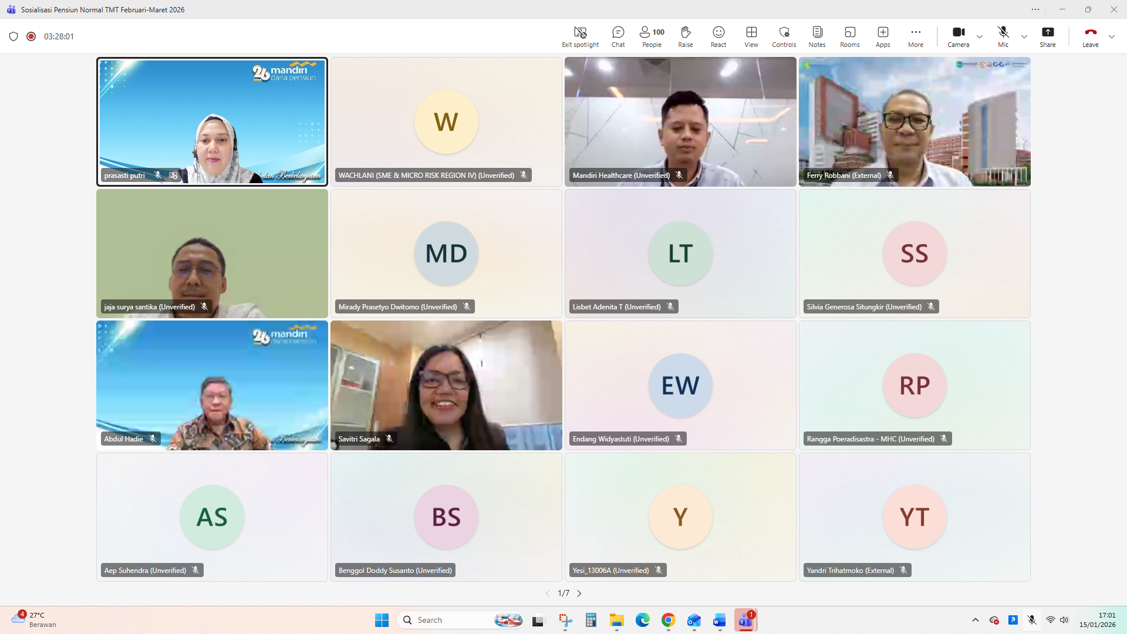Toggle the Mic mute state
Viewport: 1127px width, 634px height.
pyautogui.click(x=1003, y=36)
